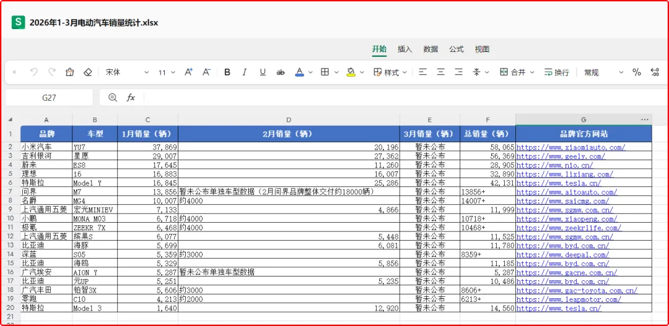The image size is (669, 326).
Task: Toggle underline formatting
Action: tap(263, 72)
